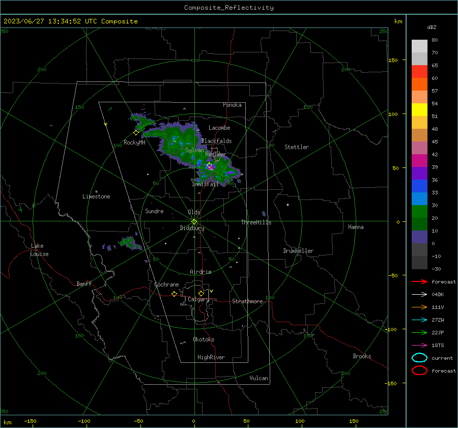Click the Hanna town label
458x428 pixels.
[x=356, y=227]
